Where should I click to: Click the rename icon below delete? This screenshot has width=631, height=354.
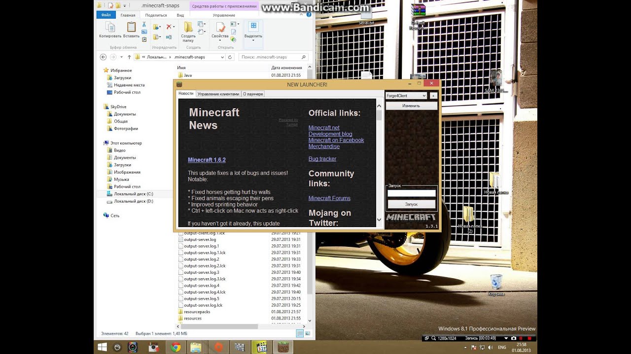(169, 37)
